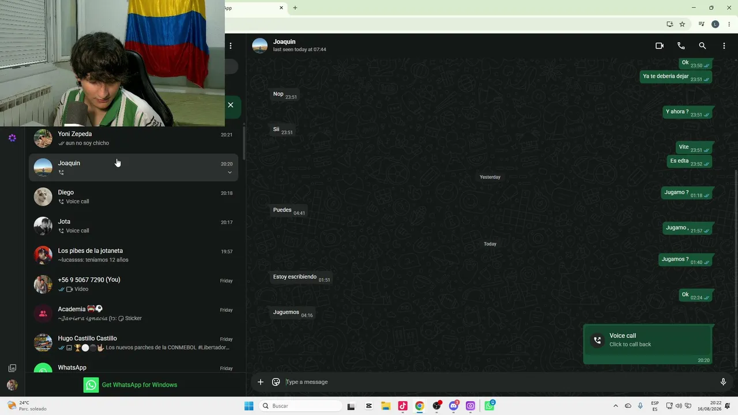Click the microphone voice message icon
Viewport: 738px width, 415px height.
pyautogui.click(x=723, y=382)
